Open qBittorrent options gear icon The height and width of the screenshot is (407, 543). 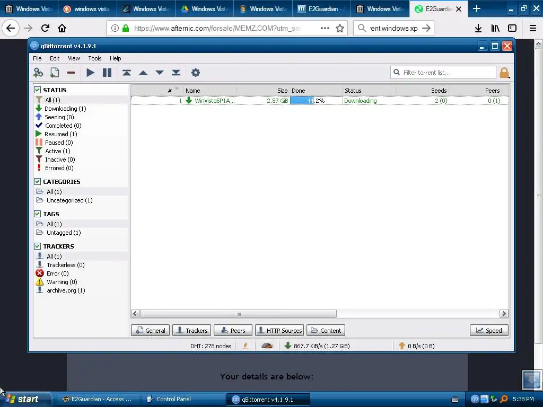[196, 72]
